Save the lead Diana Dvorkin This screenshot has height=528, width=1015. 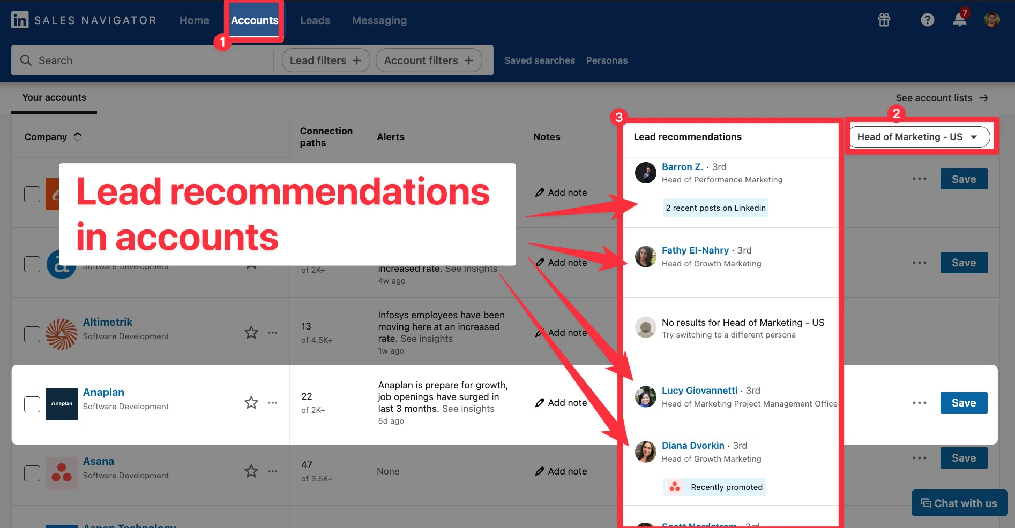[x=964, y=458]
